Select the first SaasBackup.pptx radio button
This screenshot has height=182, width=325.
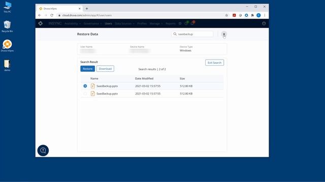[x=85, y=86]
